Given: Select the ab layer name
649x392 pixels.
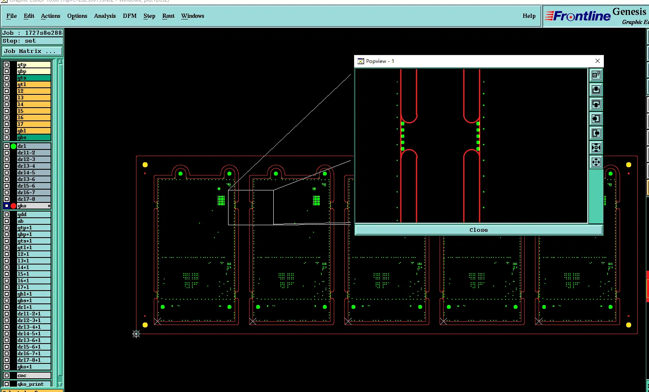Looking at the screenshot, I should coord(34,221).
